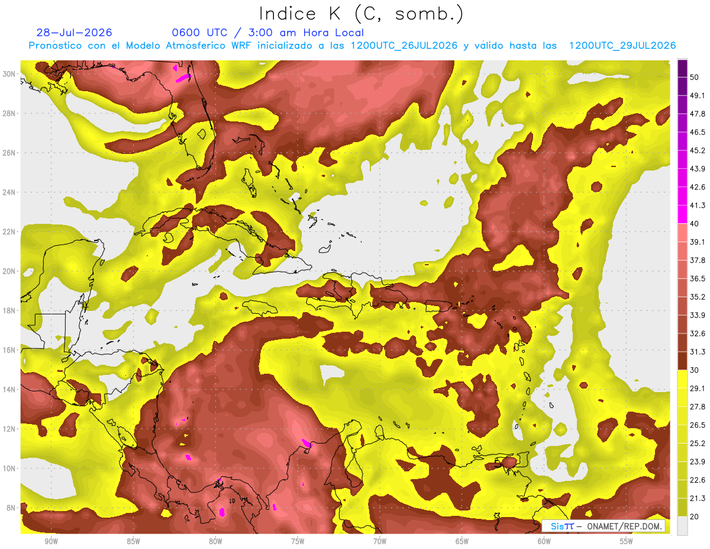
Task: Click the color scale value 20
Action: click(695, 516)
